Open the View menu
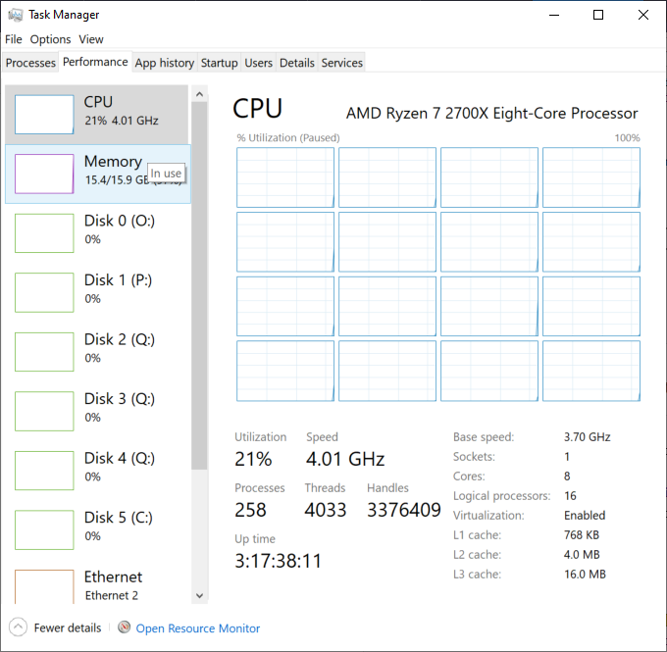 pyautogui.click(x=91, y=39)
